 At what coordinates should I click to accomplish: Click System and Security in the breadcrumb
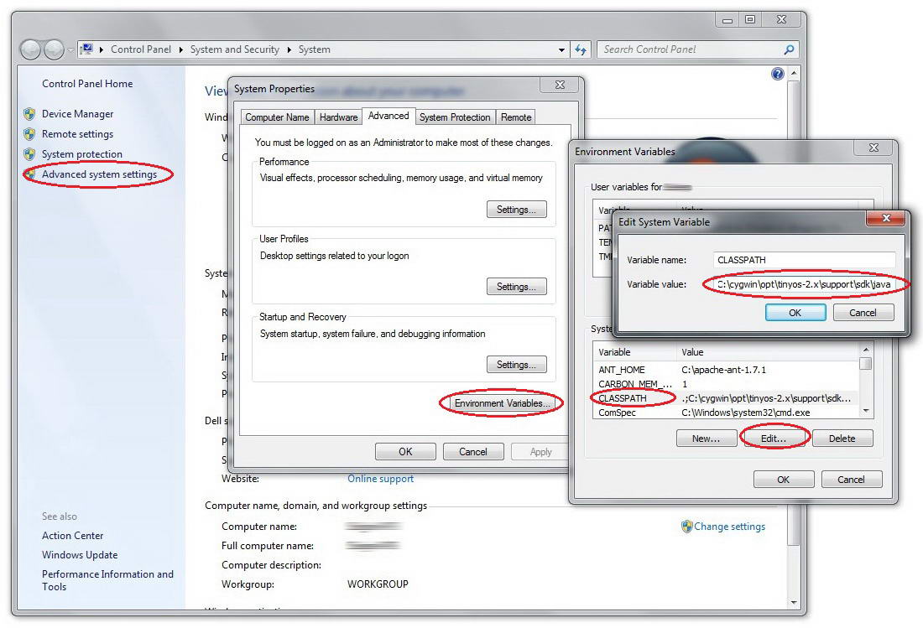[x=234, y=50]
